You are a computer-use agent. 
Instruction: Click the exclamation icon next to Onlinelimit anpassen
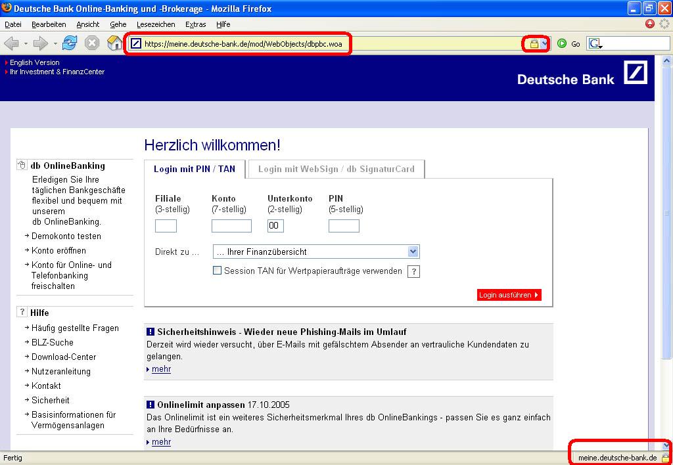pyautogui.click(x=151, y=405)
